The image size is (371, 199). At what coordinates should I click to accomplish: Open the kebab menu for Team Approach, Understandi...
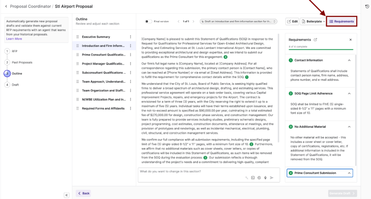click(x=130, y=82)
